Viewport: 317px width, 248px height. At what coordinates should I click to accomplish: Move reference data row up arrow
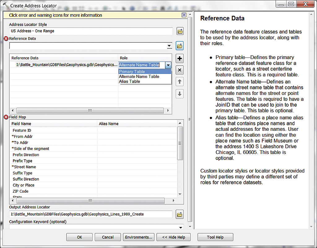click(180, 82)
